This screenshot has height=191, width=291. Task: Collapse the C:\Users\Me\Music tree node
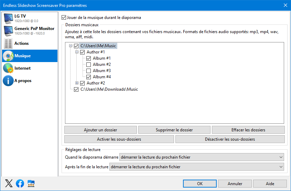[x=71, y=46]
